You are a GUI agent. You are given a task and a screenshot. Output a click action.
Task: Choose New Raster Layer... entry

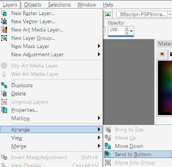[51, 13]
